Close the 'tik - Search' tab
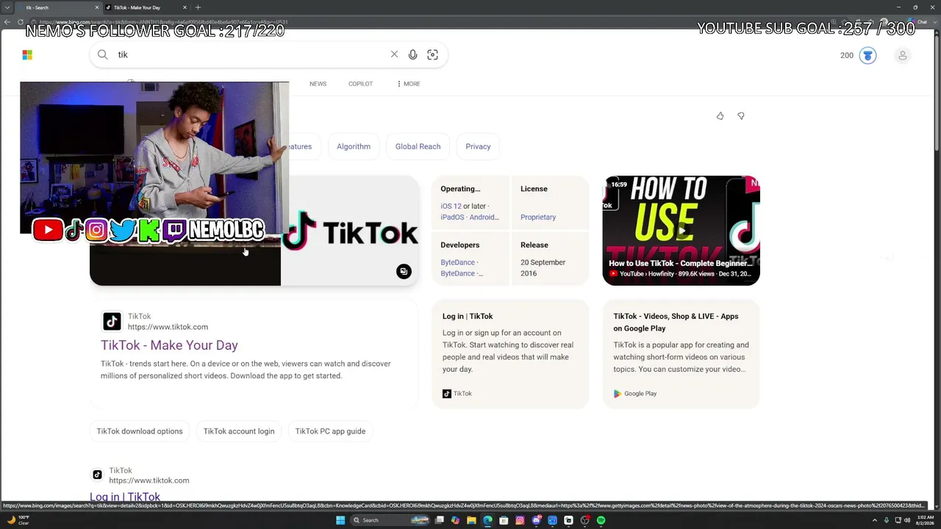The image size is (941, 529). [96, 7]
